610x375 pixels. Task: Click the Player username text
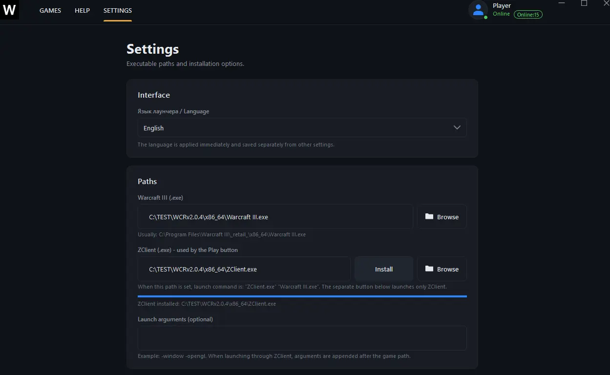pos(502,6)
